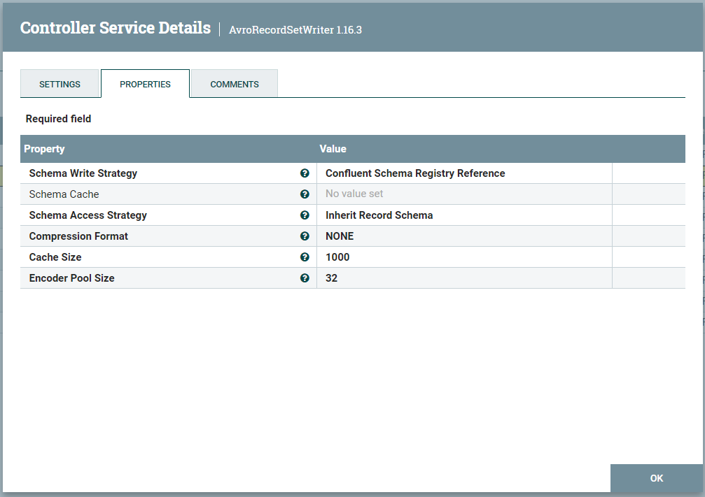This screenshot has width=705, height=497.
Task: Open help tooltip for Schema Cache
Action: pos(305,194)
